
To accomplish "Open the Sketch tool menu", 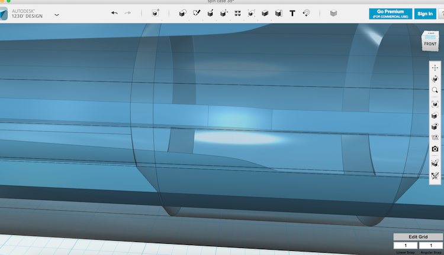I will coord(197,13).
